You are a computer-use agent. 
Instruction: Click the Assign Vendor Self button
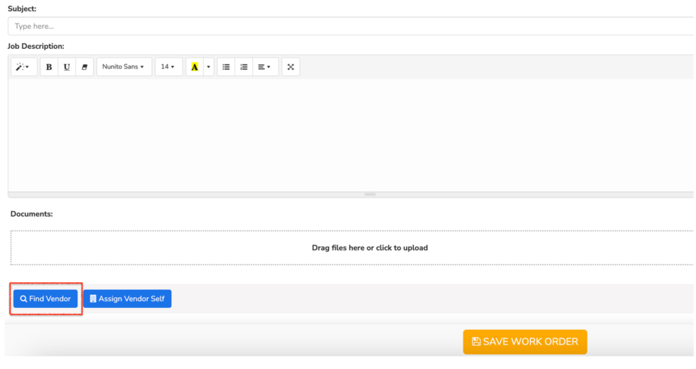[x=127, y=298]
